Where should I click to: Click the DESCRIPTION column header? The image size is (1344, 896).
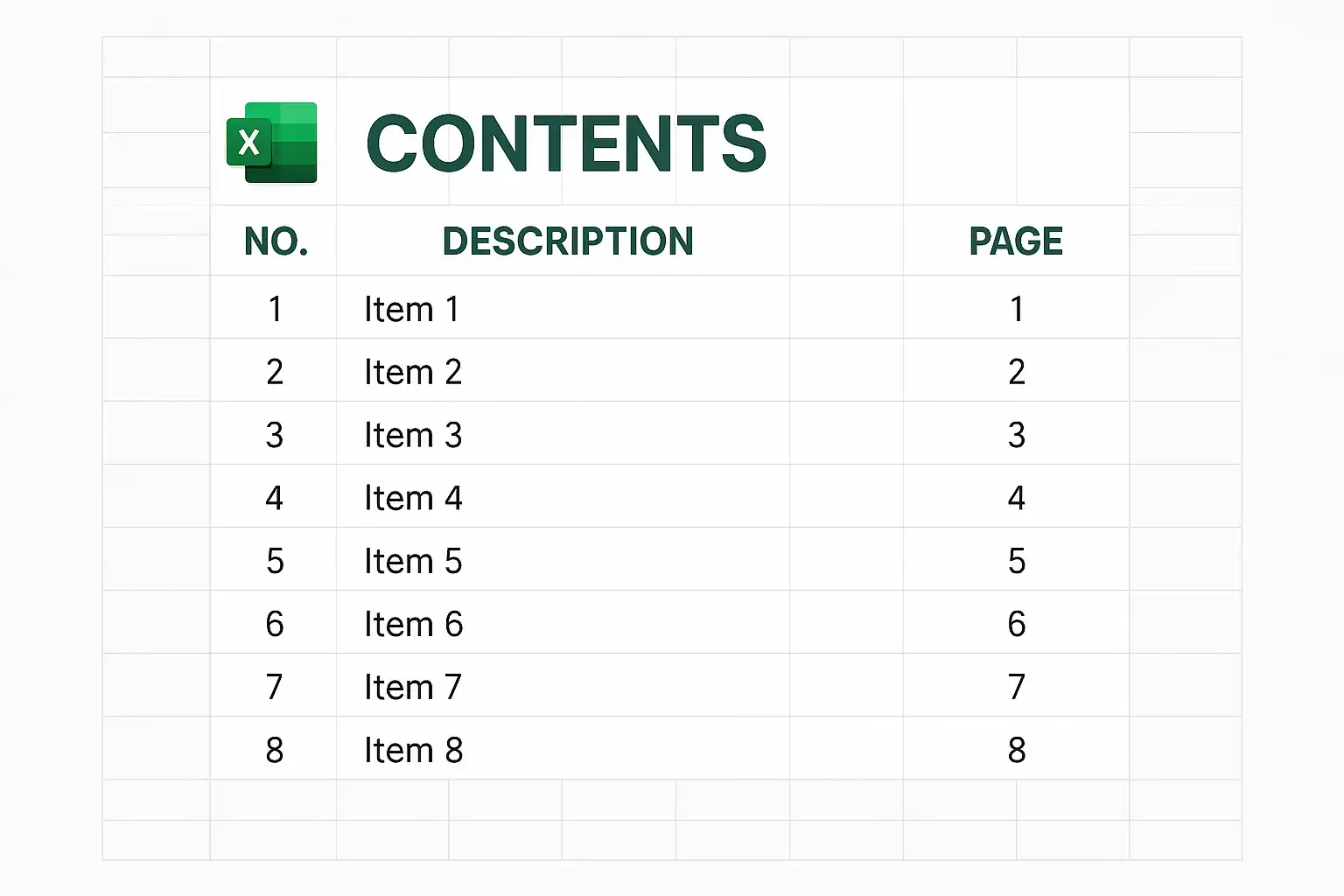[568, 241]
